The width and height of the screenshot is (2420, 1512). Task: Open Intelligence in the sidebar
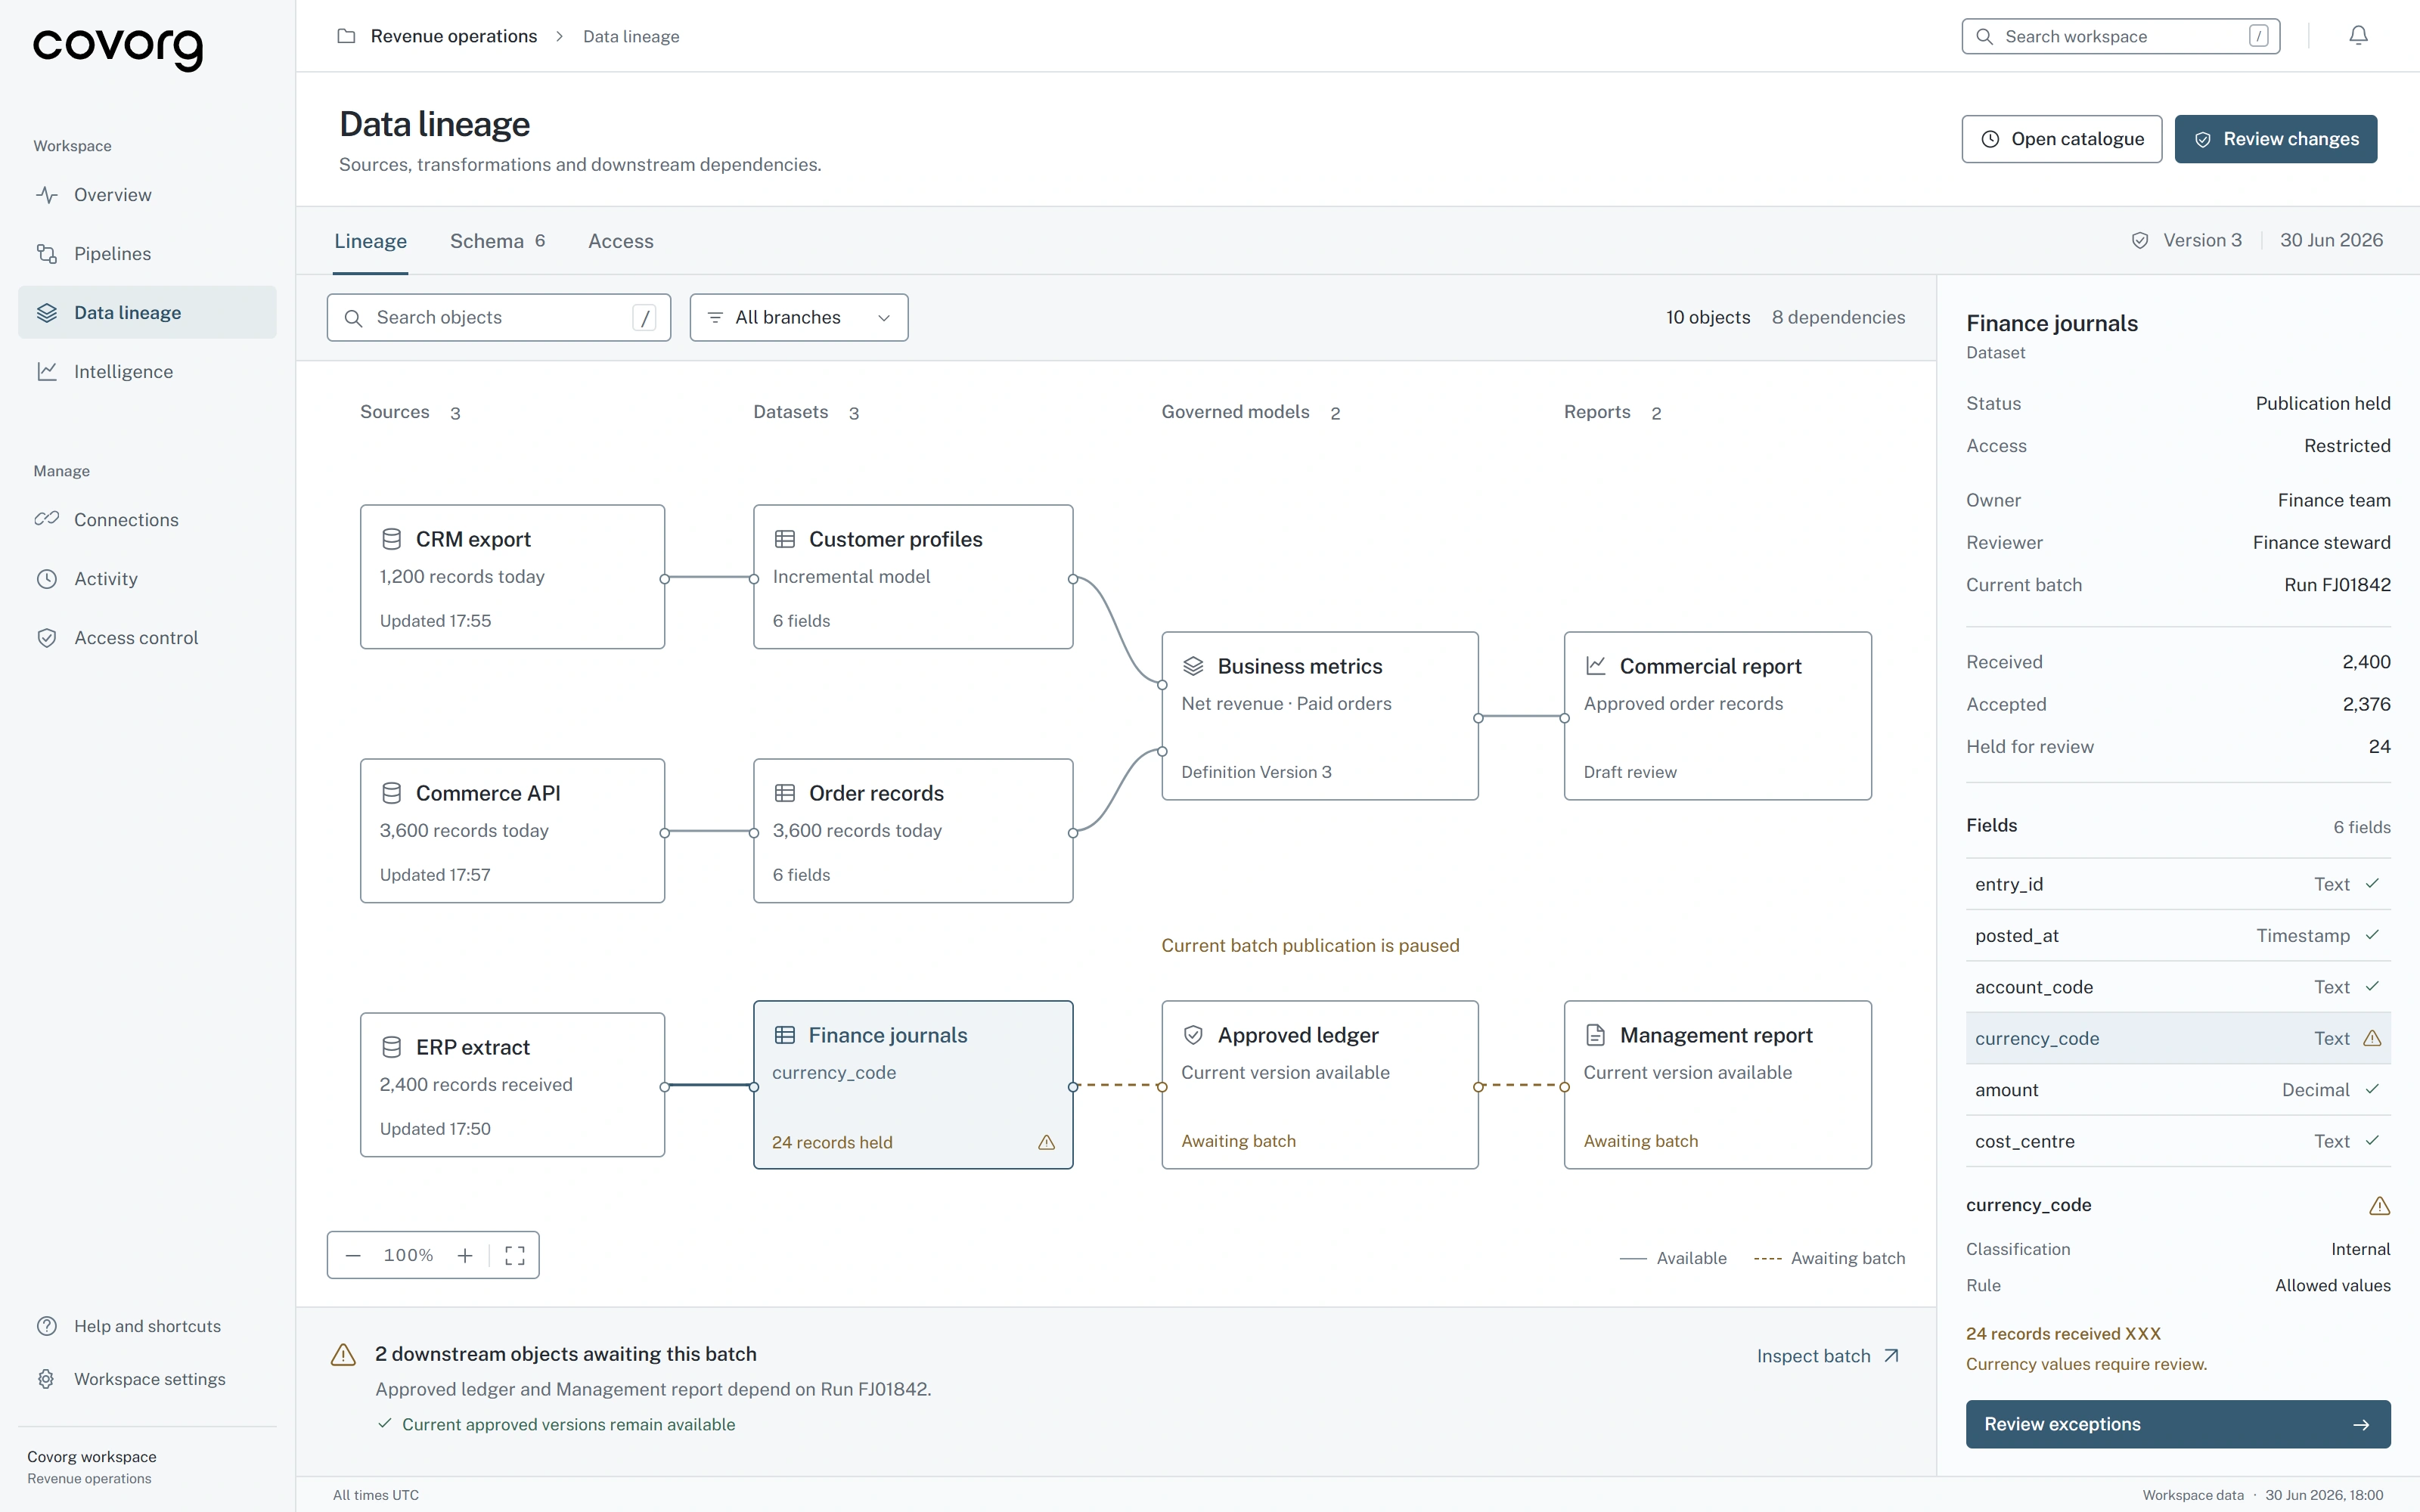[147, 371]
